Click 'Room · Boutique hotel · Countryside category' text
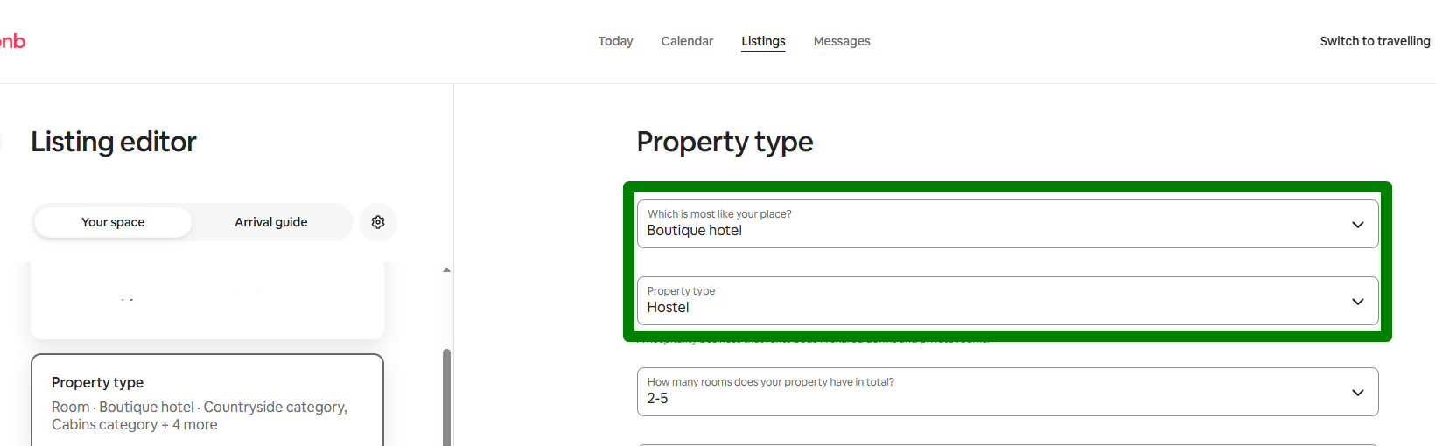The height and width of the screenshot is (446, 1436). pos(200,407)
